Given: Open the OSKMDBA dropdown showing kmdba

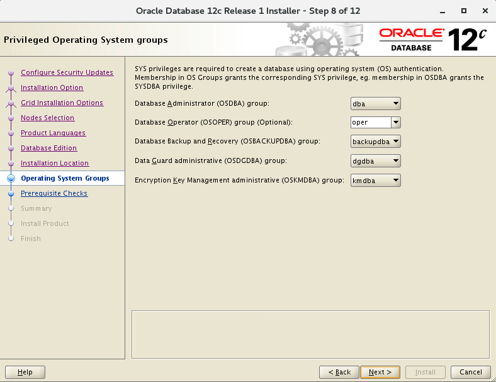Looking at the screenshot, I should pos(376,180).
